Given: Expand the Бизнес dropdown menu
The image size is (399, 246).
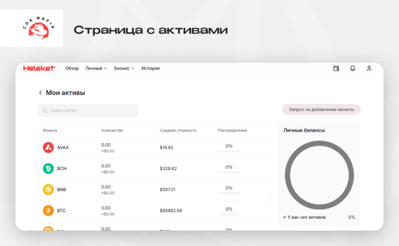Looking at the screenshot, I should pyautogui.click(x=124, y=69).
